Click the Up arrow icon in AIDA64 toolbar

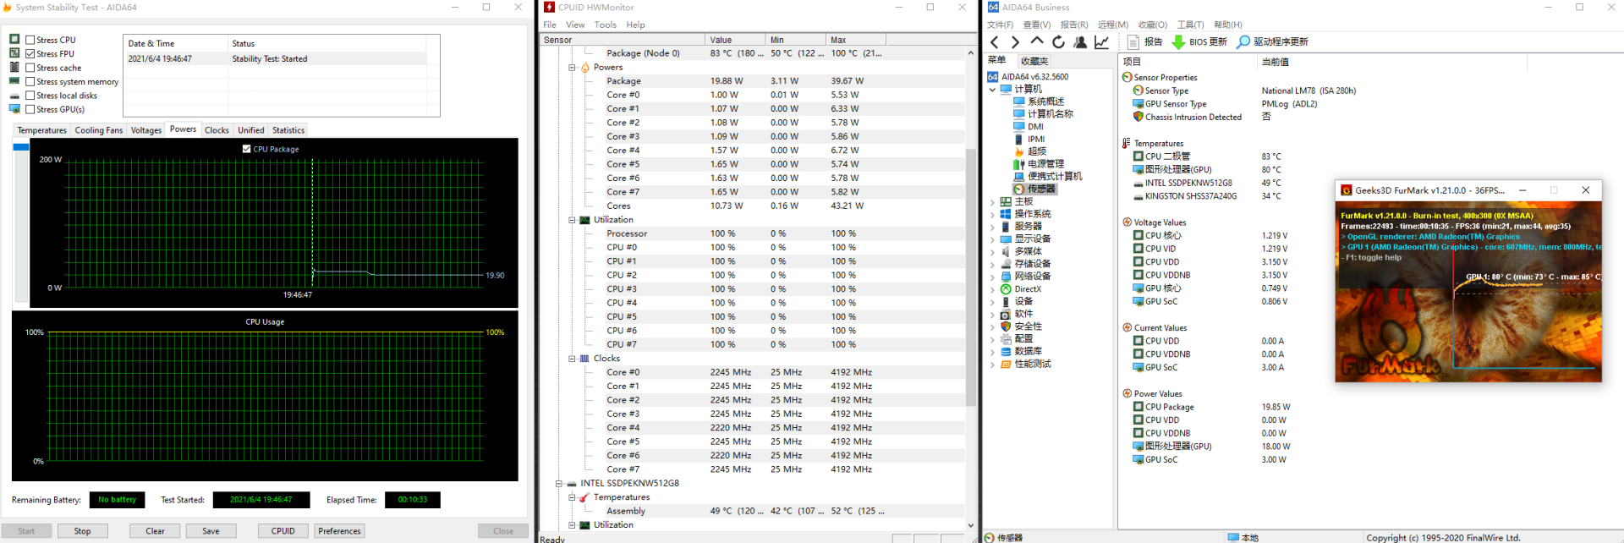coord(1036,41)
